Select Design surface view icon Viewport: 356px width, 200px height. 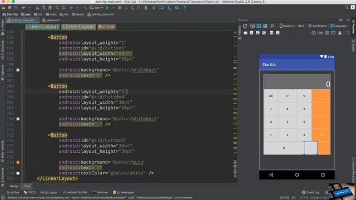tap(253, 26)
